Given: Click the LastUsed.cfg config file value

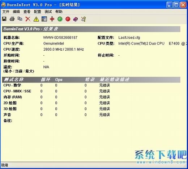Looking at the screenshot, I should pos(129,38).
